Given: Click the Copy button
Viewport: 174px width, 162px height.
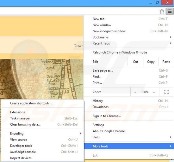Looking at the screenshot, I should click(x=151, y=62).
